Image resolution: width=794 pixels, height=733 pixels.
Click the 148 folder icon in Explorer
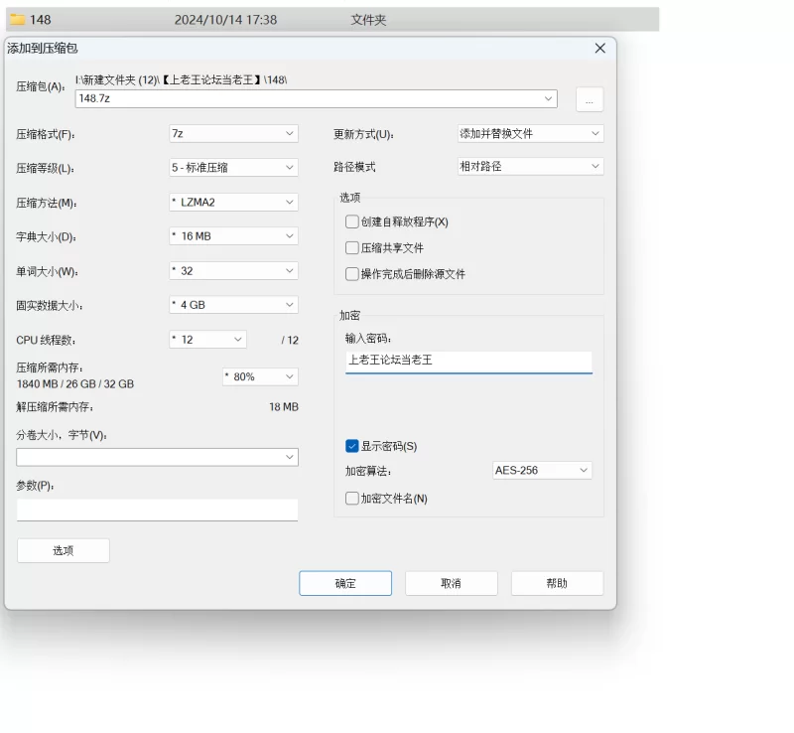pyautogui.click(x=18, y=20)
